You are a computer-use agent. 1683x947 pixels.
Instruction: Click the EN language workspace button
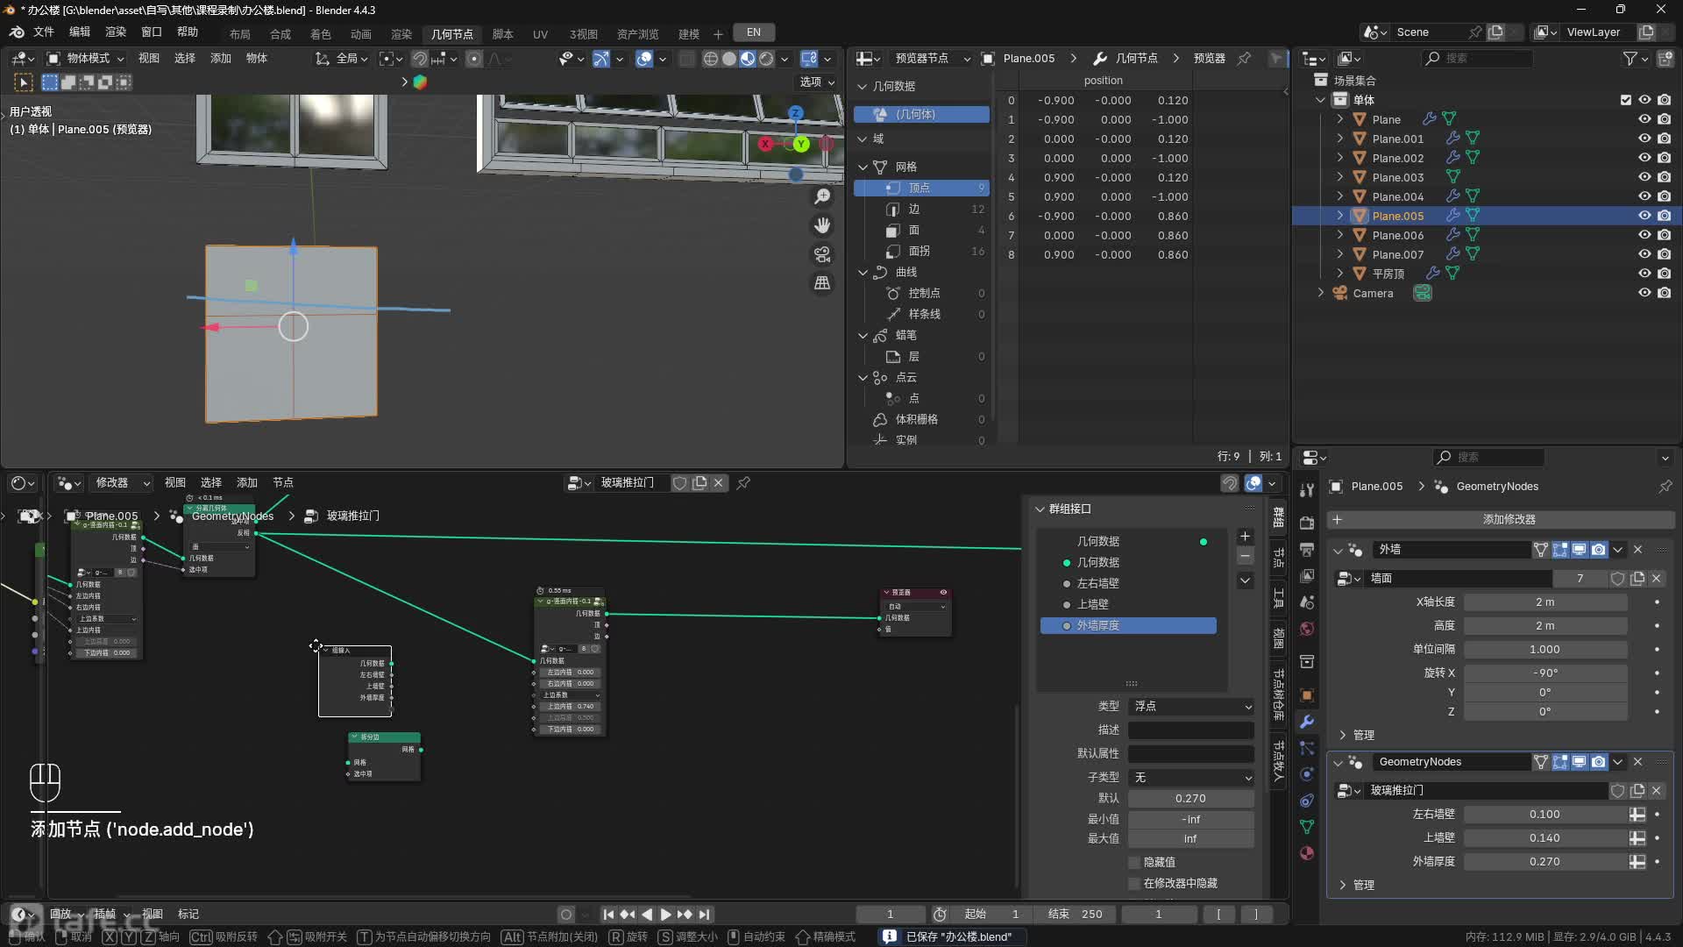tap(754, 32)
